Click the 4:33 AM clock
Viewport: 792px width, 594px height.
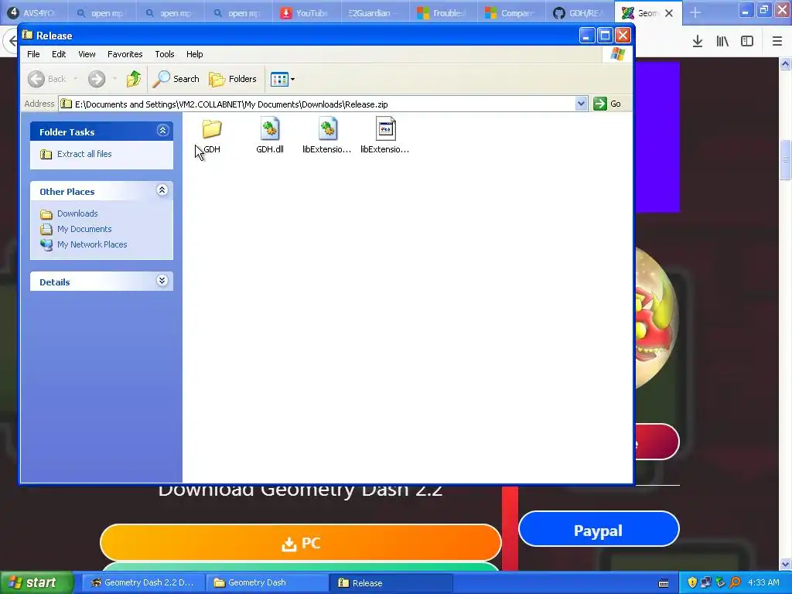click(763, 582)
